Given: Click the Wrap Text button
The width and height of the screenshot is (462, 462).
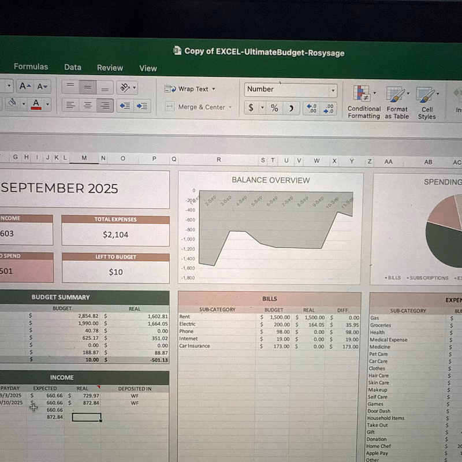Looking at the screenshot, I should coord(189,89).
